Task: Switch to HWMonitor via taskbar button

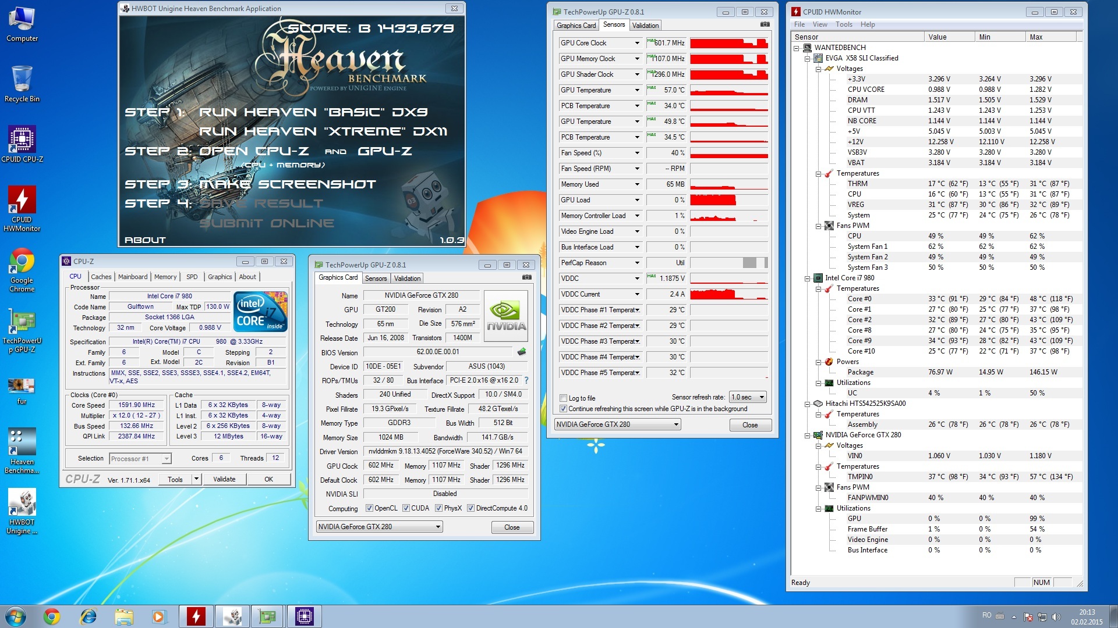Action: tap(196, 616)
